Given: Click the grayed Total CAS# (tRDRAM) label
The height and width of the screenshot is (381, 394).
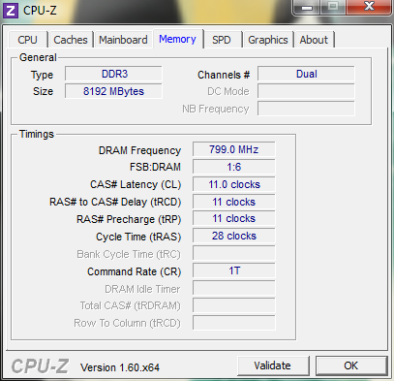Looking at the screenshot, I should 131,305.
